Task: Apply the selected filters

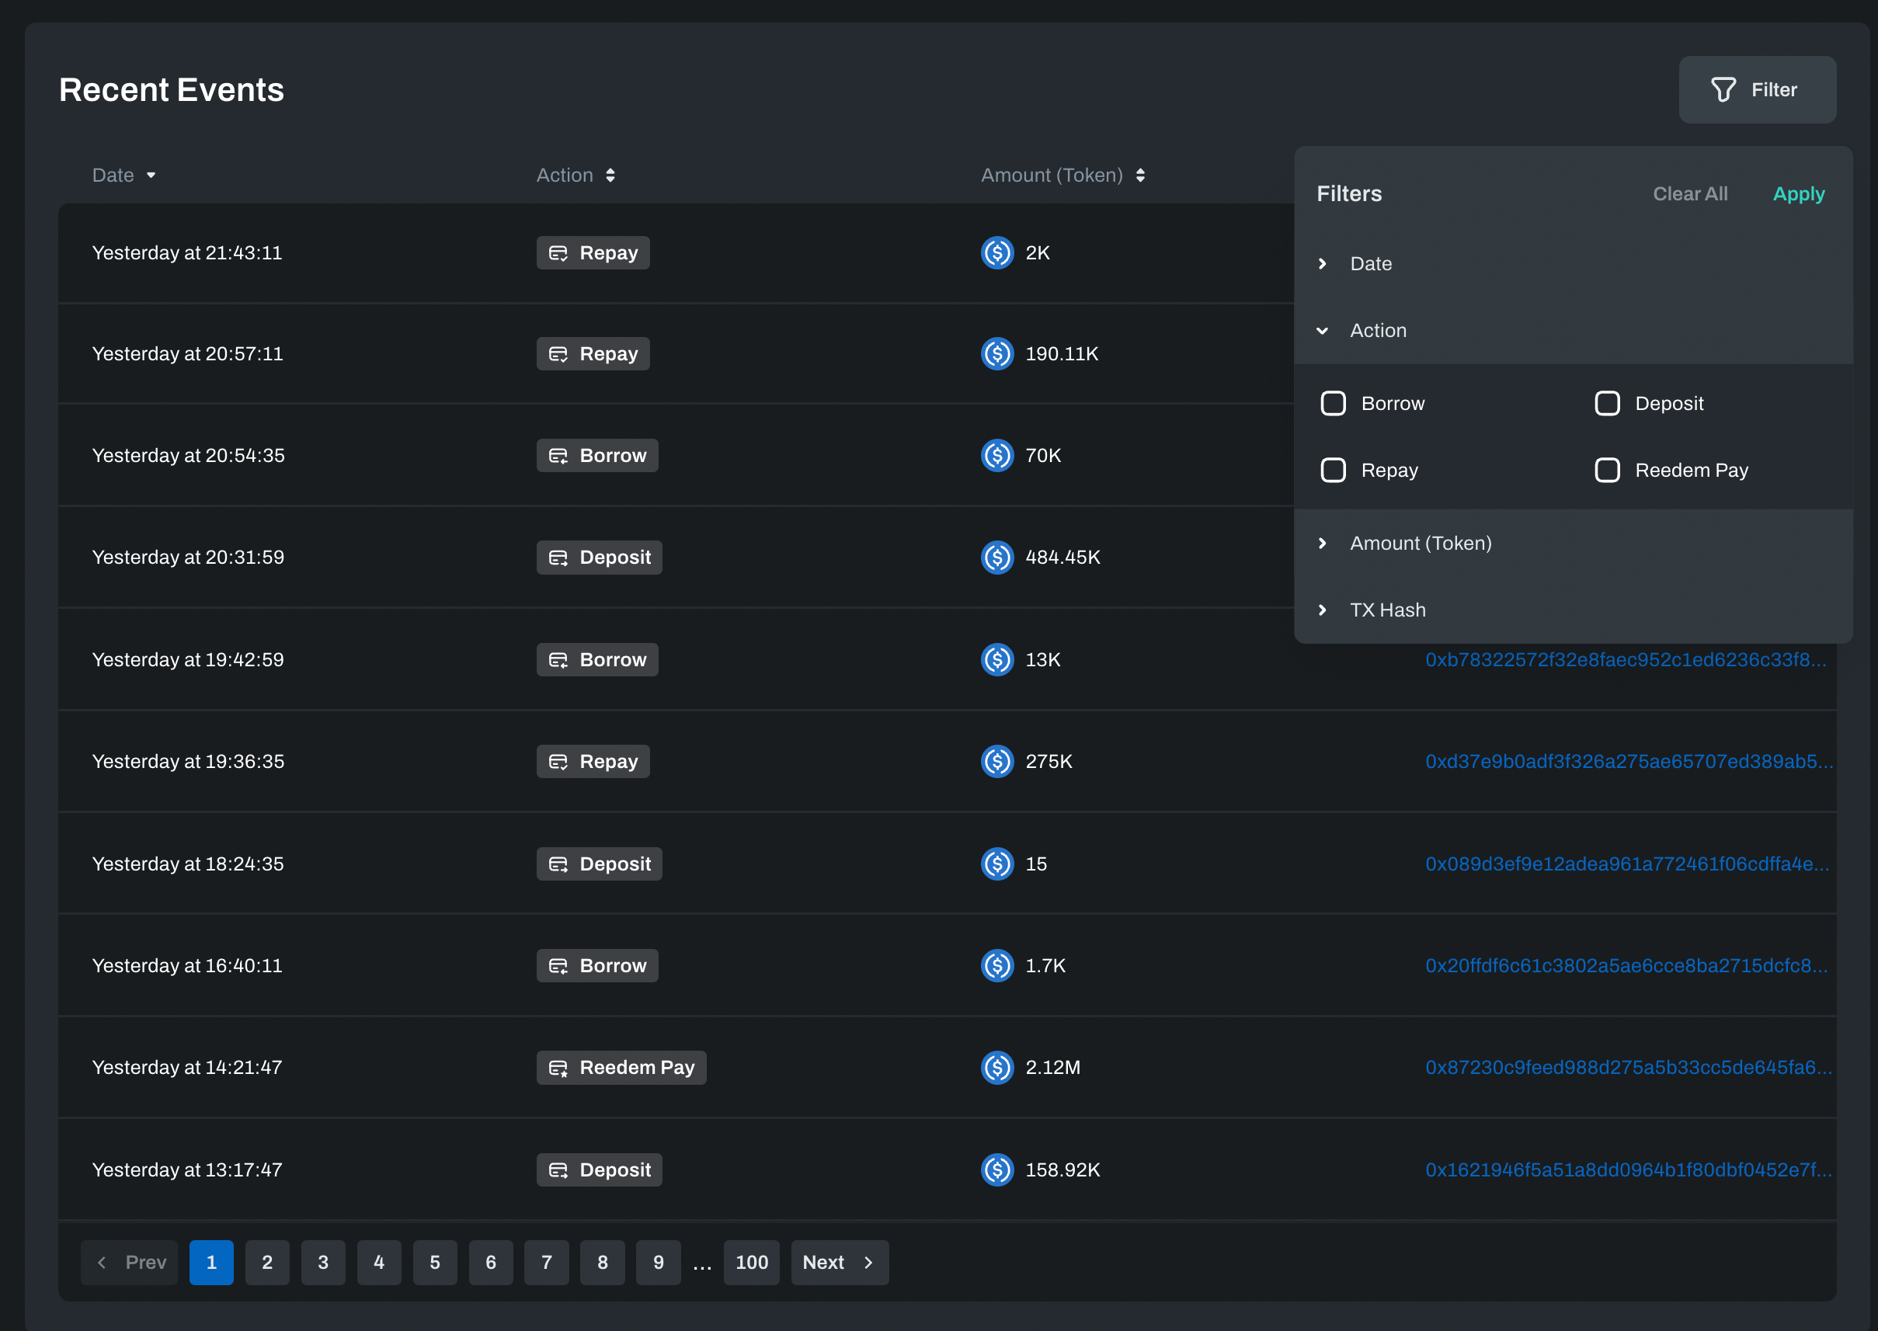Action: click(1799, 194)
